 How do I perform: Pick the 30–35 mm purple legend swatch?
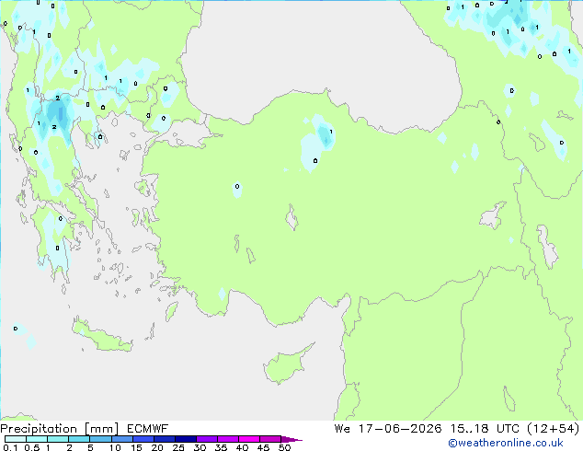tap(206, 439)
